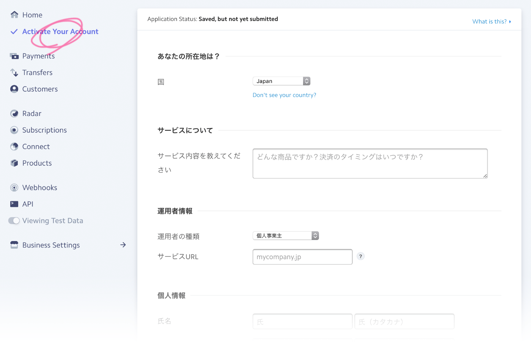Click the Webhooks target icon
531x354 pixels.
(14, 188)
